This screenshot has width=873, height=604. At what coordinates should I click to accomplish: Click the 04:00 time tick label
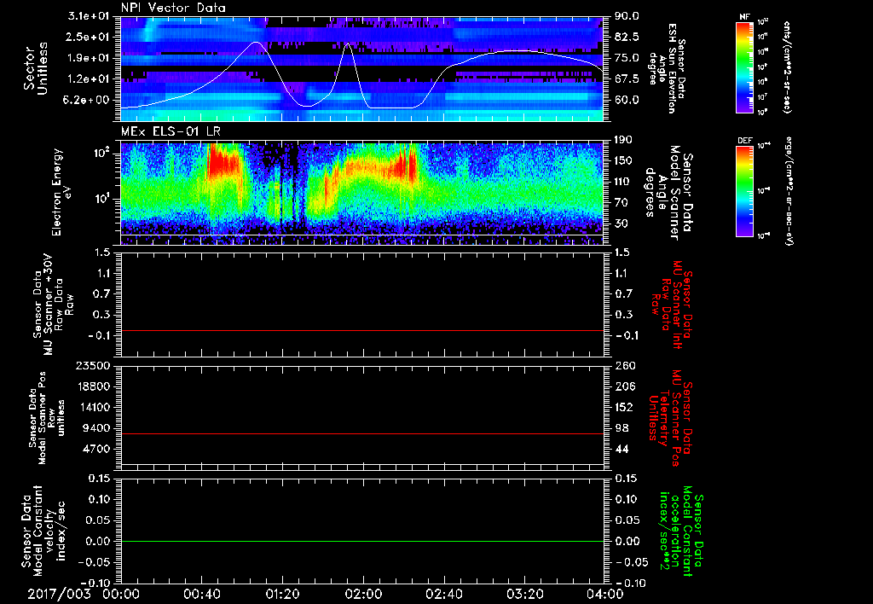tap(605, 594)
